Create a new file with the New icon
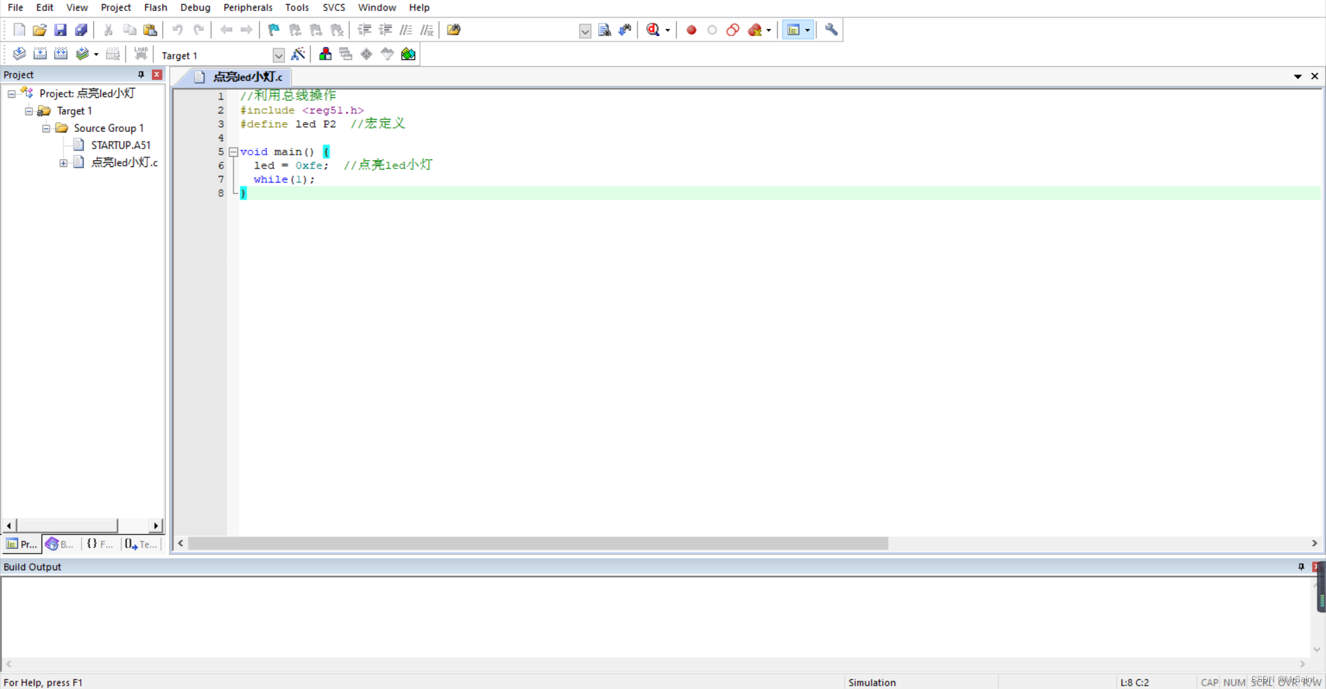Image resolution: width=1326 pixels, height=689 pixels. tap(19, 30)
